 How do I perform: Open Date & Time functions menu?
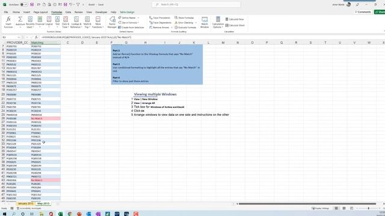[66, 22]
